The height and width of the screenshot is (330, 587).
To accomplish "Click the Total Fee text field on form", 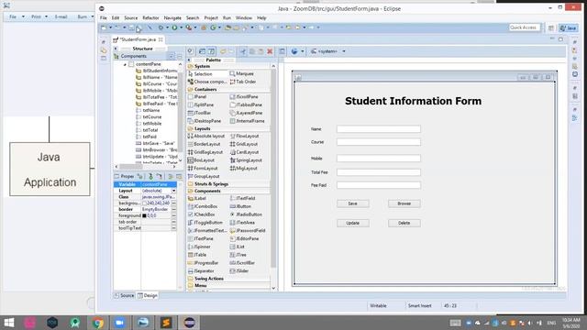I will tap(379, 172).
